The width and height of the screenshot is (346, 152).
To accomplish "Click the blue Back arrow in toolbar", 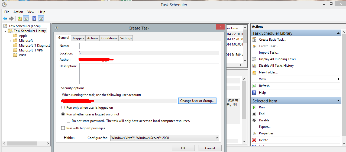I will (x=5, y=19).
